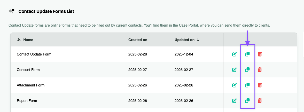Sort list by Created on header
This screenshot has height=112, width=304.
tap(138, 40)
